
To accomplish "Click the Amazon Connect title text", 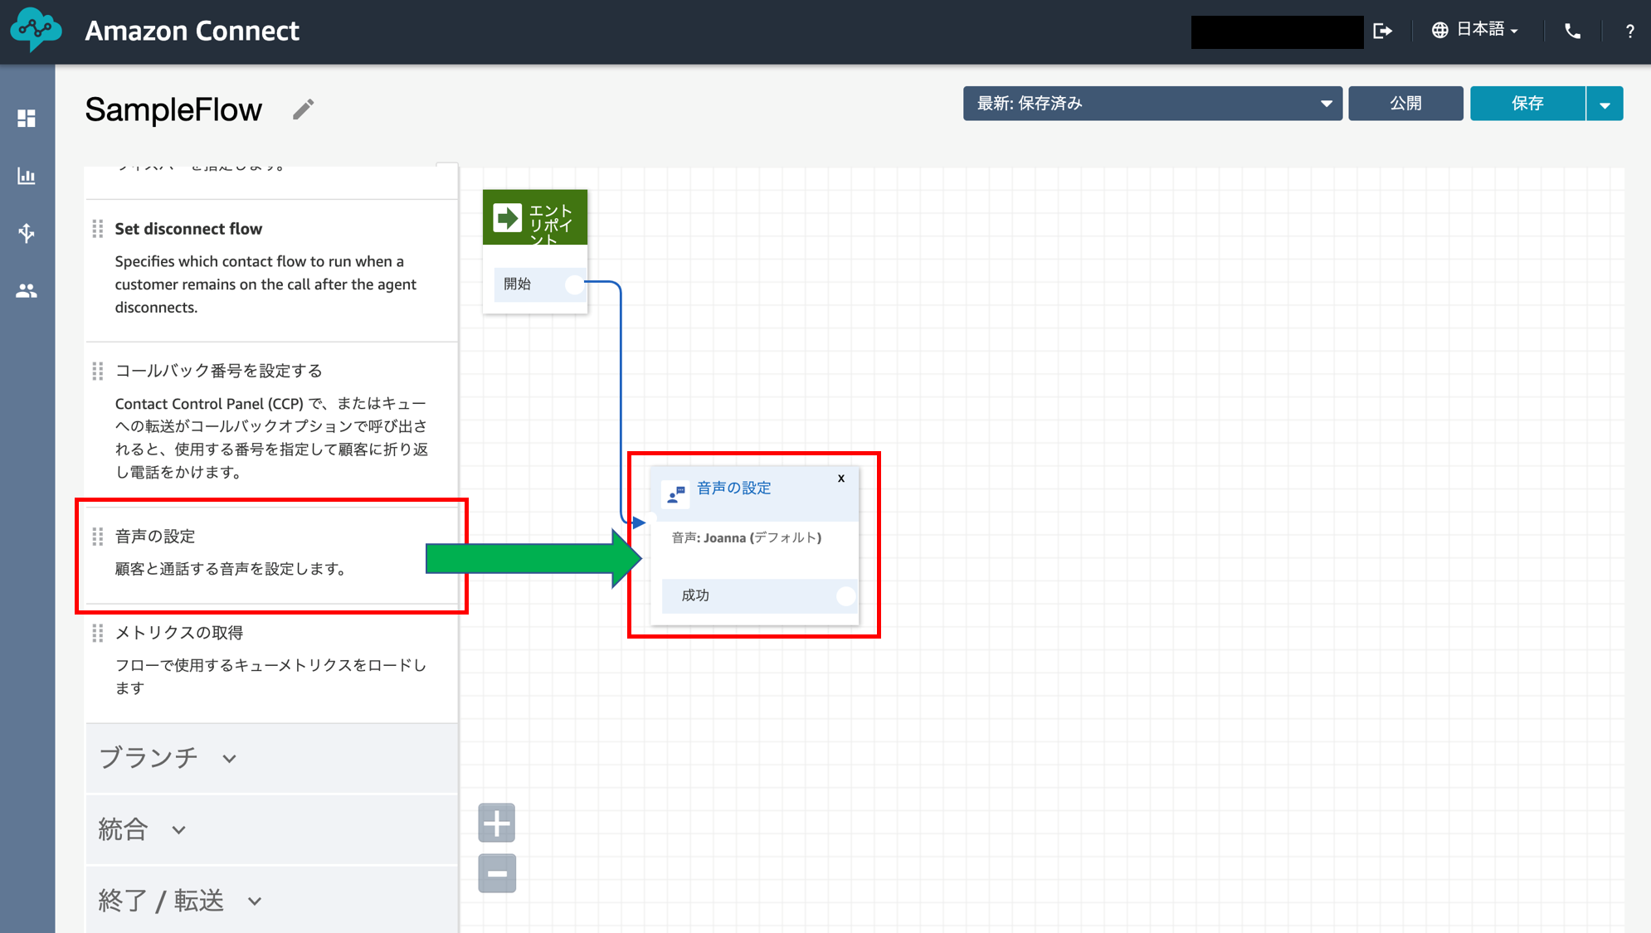I will pos(192,31).
